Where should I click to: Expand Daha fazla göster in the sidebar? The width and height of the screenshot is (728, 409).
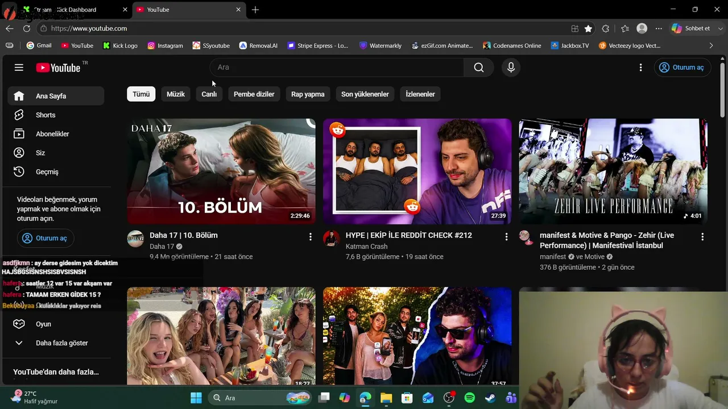click(x=56, y=343)
